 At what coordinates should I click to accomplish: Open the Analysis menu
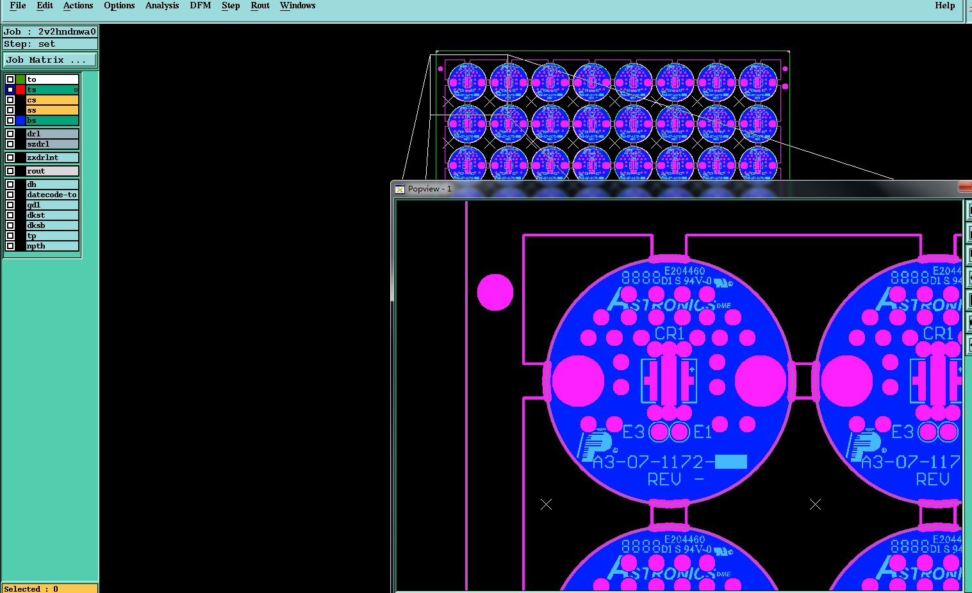[x=162, y=6]
